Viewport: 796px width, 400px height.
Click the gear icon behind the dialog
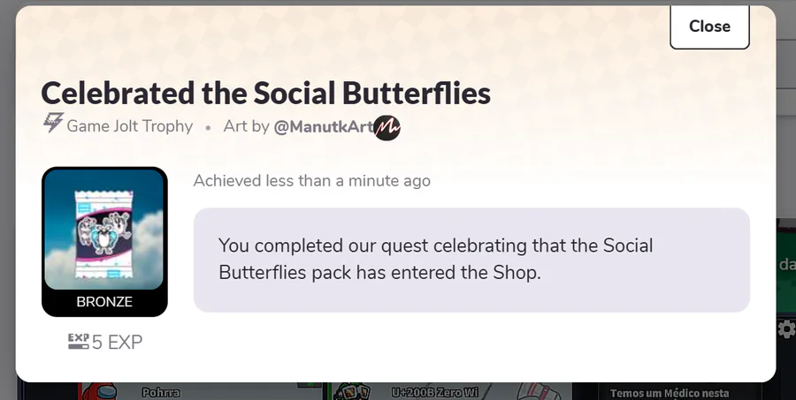[786, 328]
